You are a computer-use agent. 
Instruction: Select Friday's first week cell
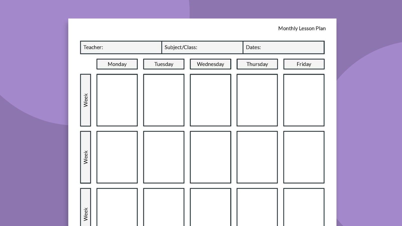tap(304, 100)
